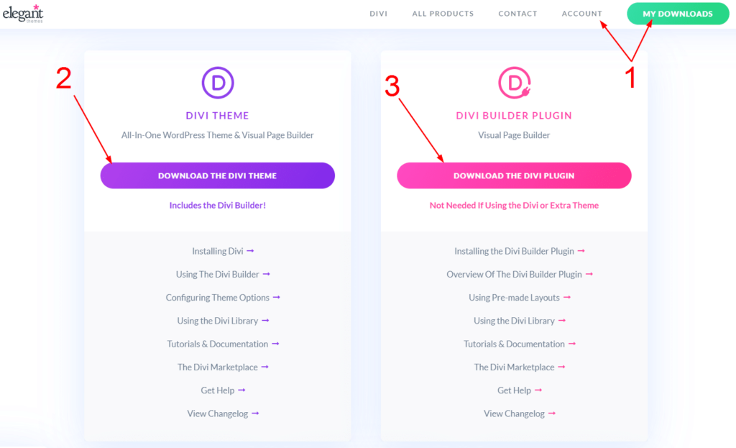Download the Divi Plugin

[514, 175]
